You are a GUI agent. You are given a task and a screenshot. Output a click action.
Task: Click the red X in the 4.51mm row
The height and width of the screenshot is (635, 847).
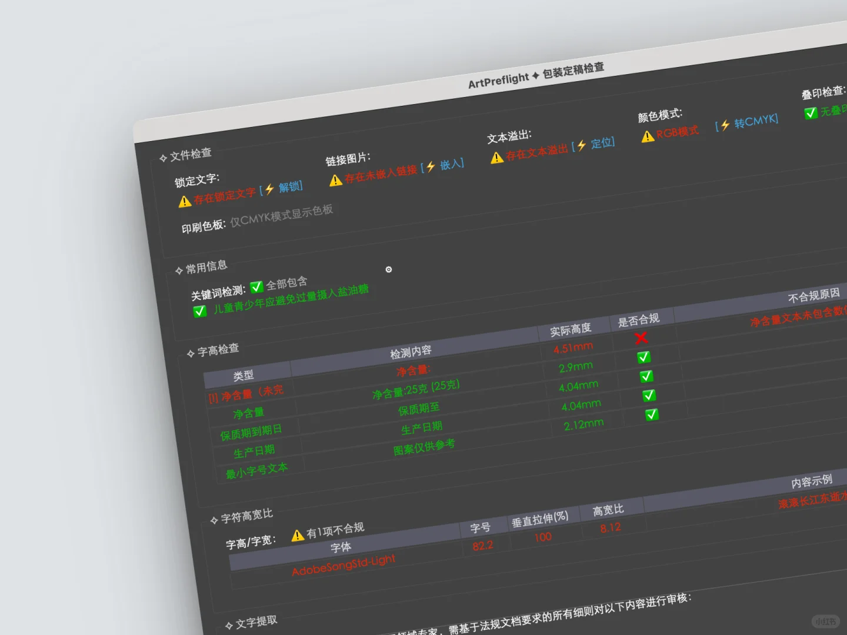(x=641, y=337)
